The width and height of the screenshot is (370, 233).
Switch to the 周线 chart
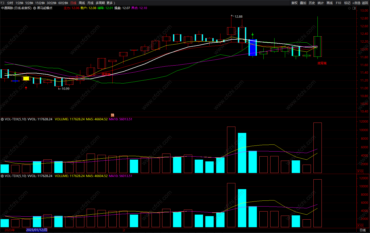click(82, 3)
